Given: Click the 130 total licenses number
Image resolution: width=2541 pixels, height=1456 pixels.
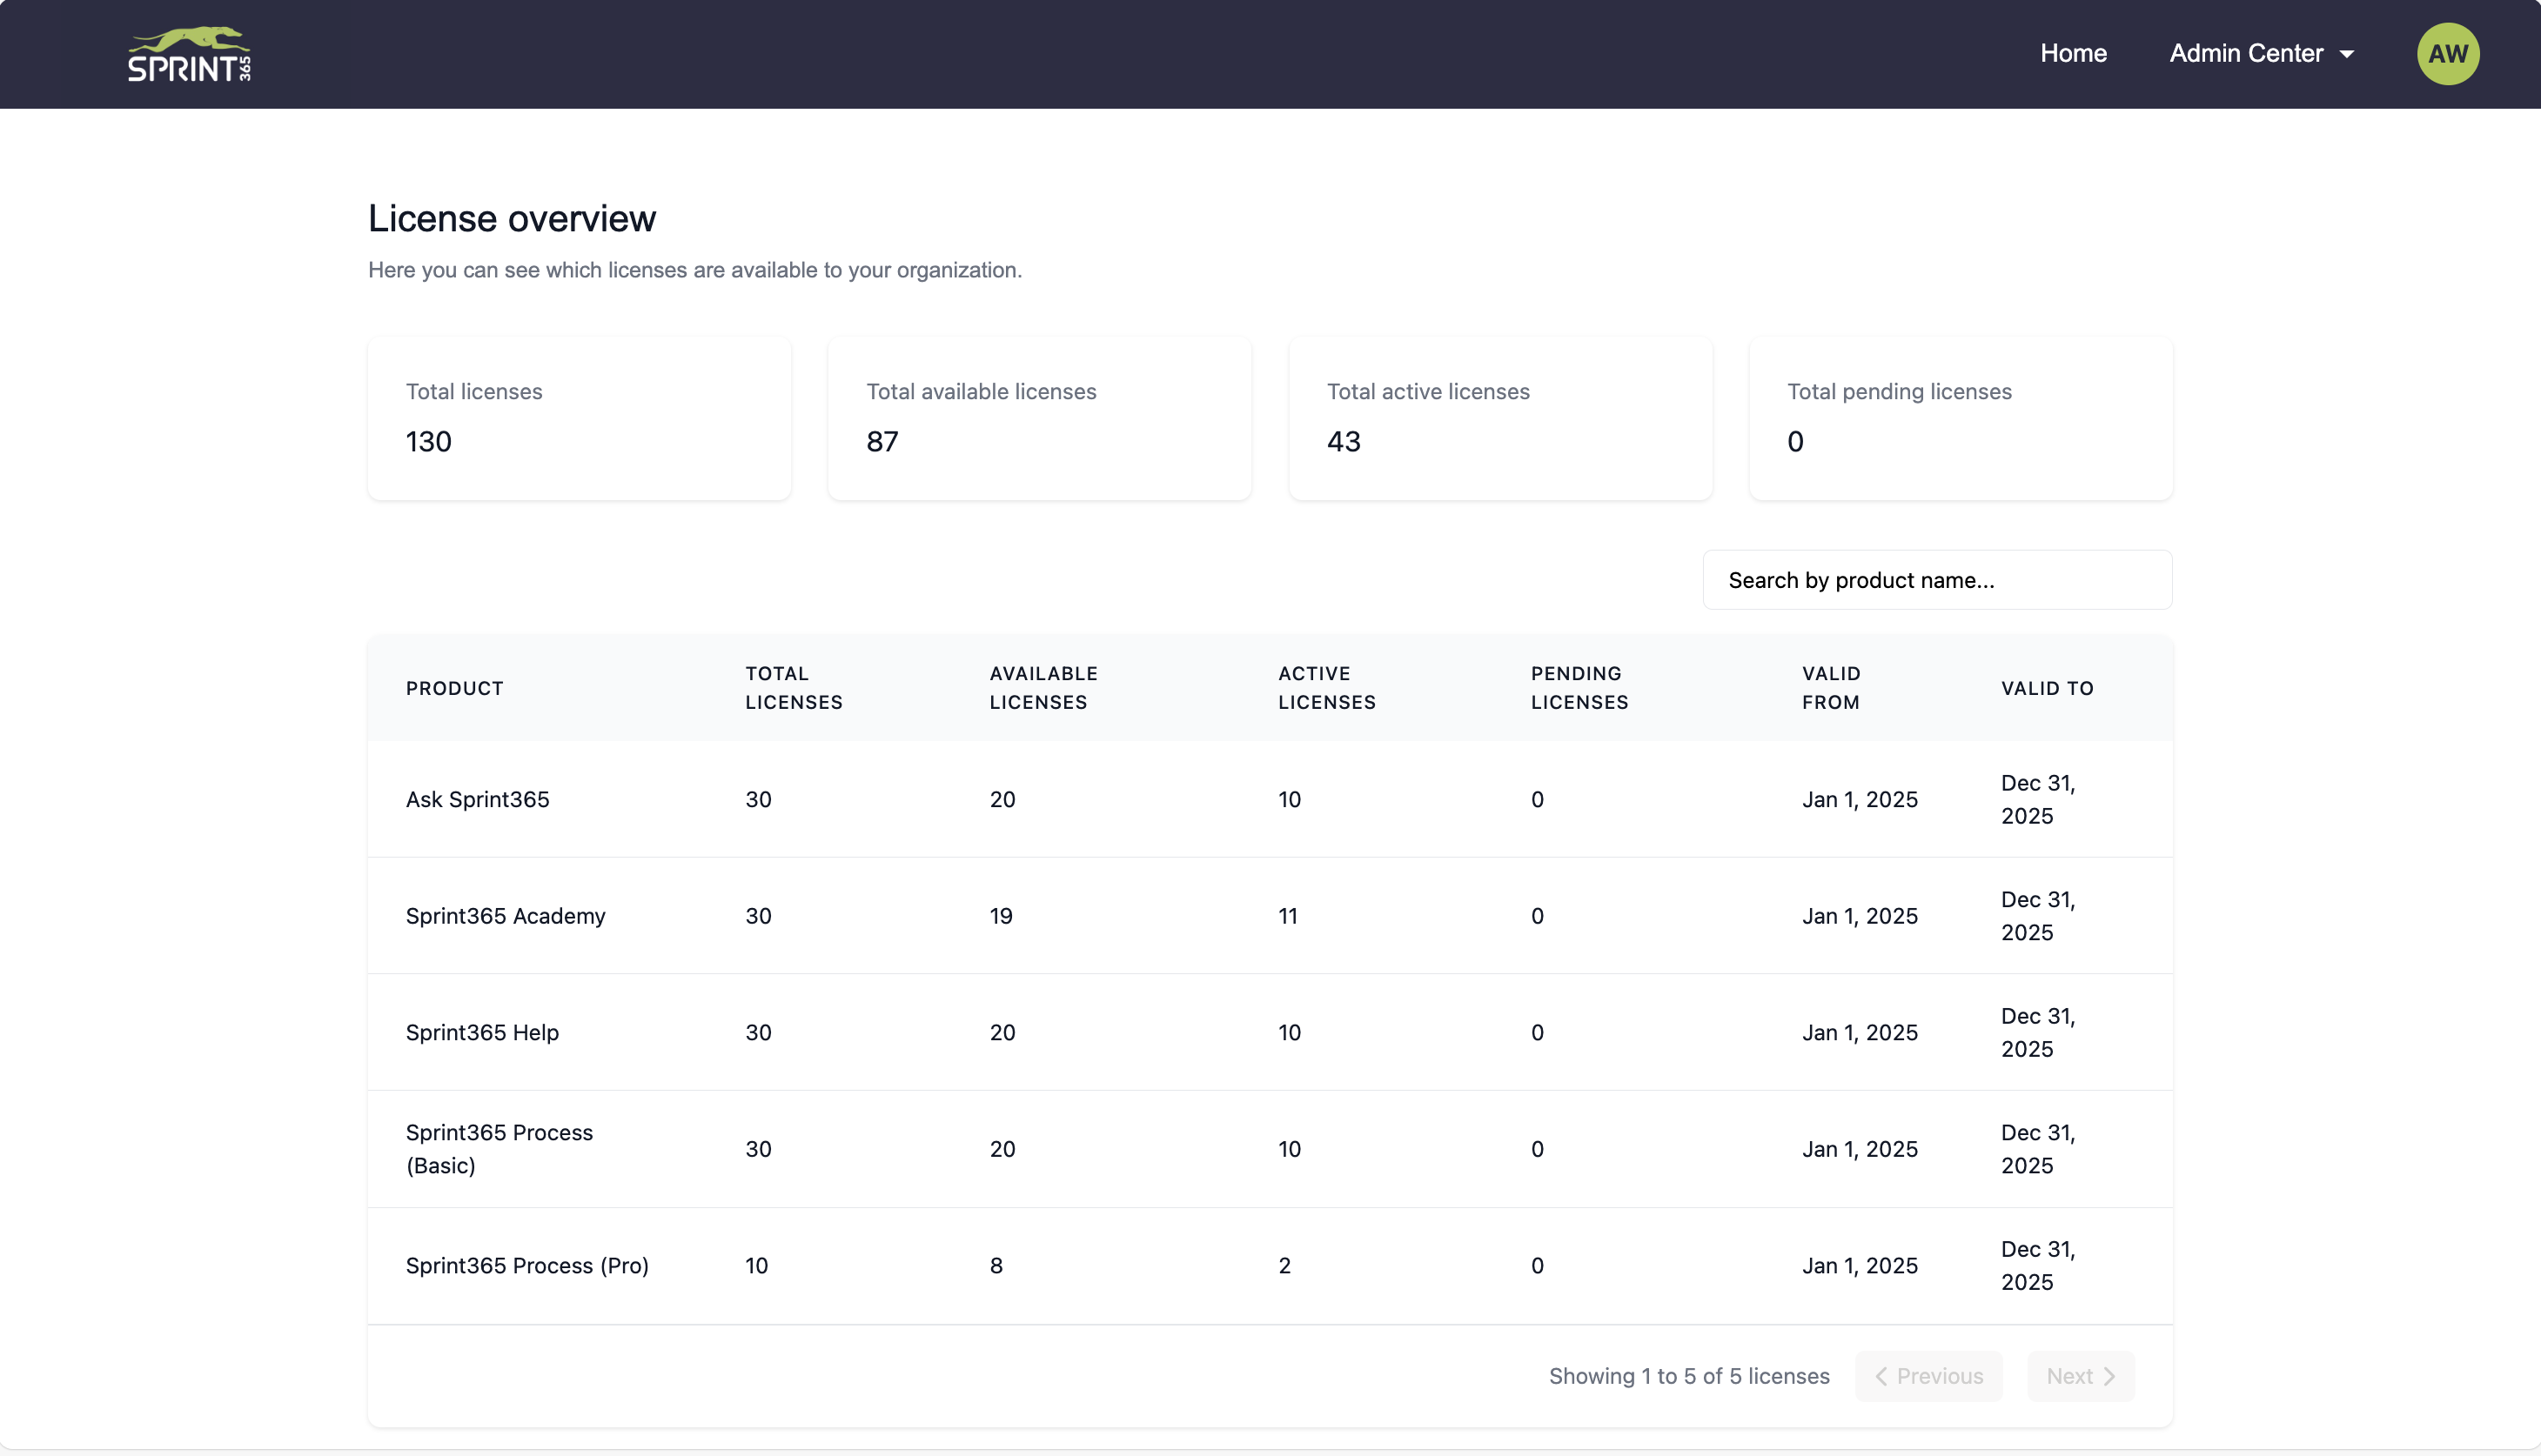Looking at the screenshot, I should point(428,442).
